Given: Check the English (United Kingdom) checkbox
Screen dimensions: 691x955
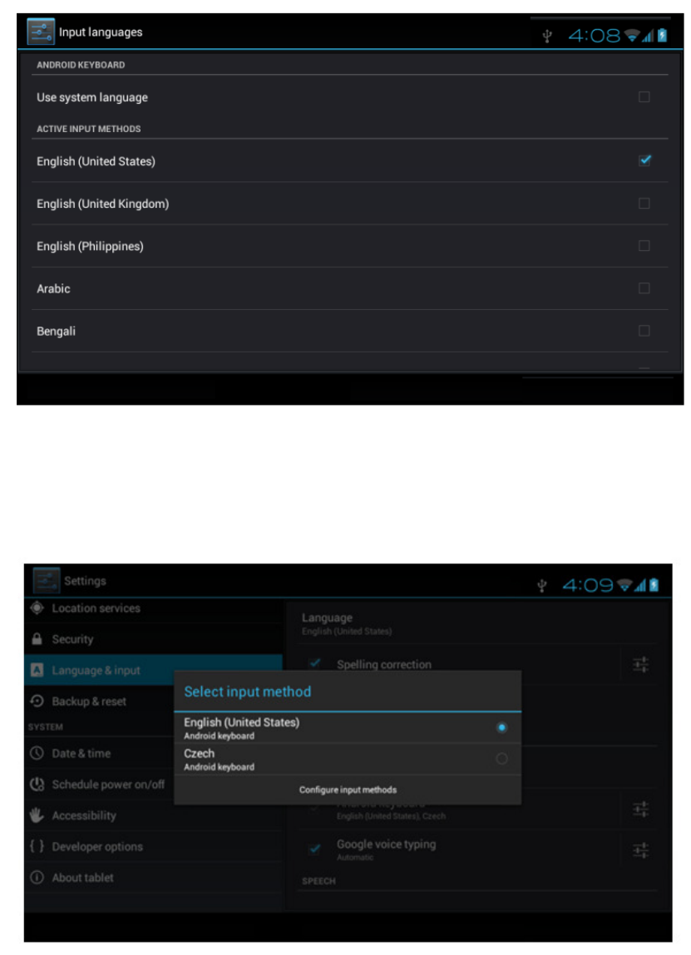Looking at the screenshot, I should coord(644,204).
